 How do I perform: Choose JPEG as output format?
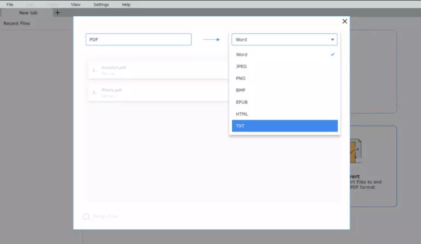point(285,66)
